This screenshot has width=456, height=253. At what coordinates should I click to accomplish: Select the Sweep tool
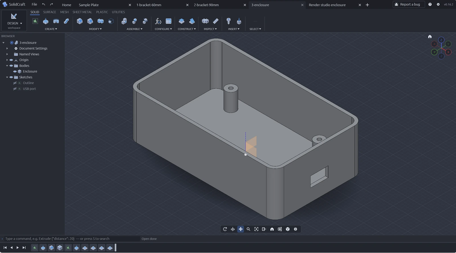66,21
